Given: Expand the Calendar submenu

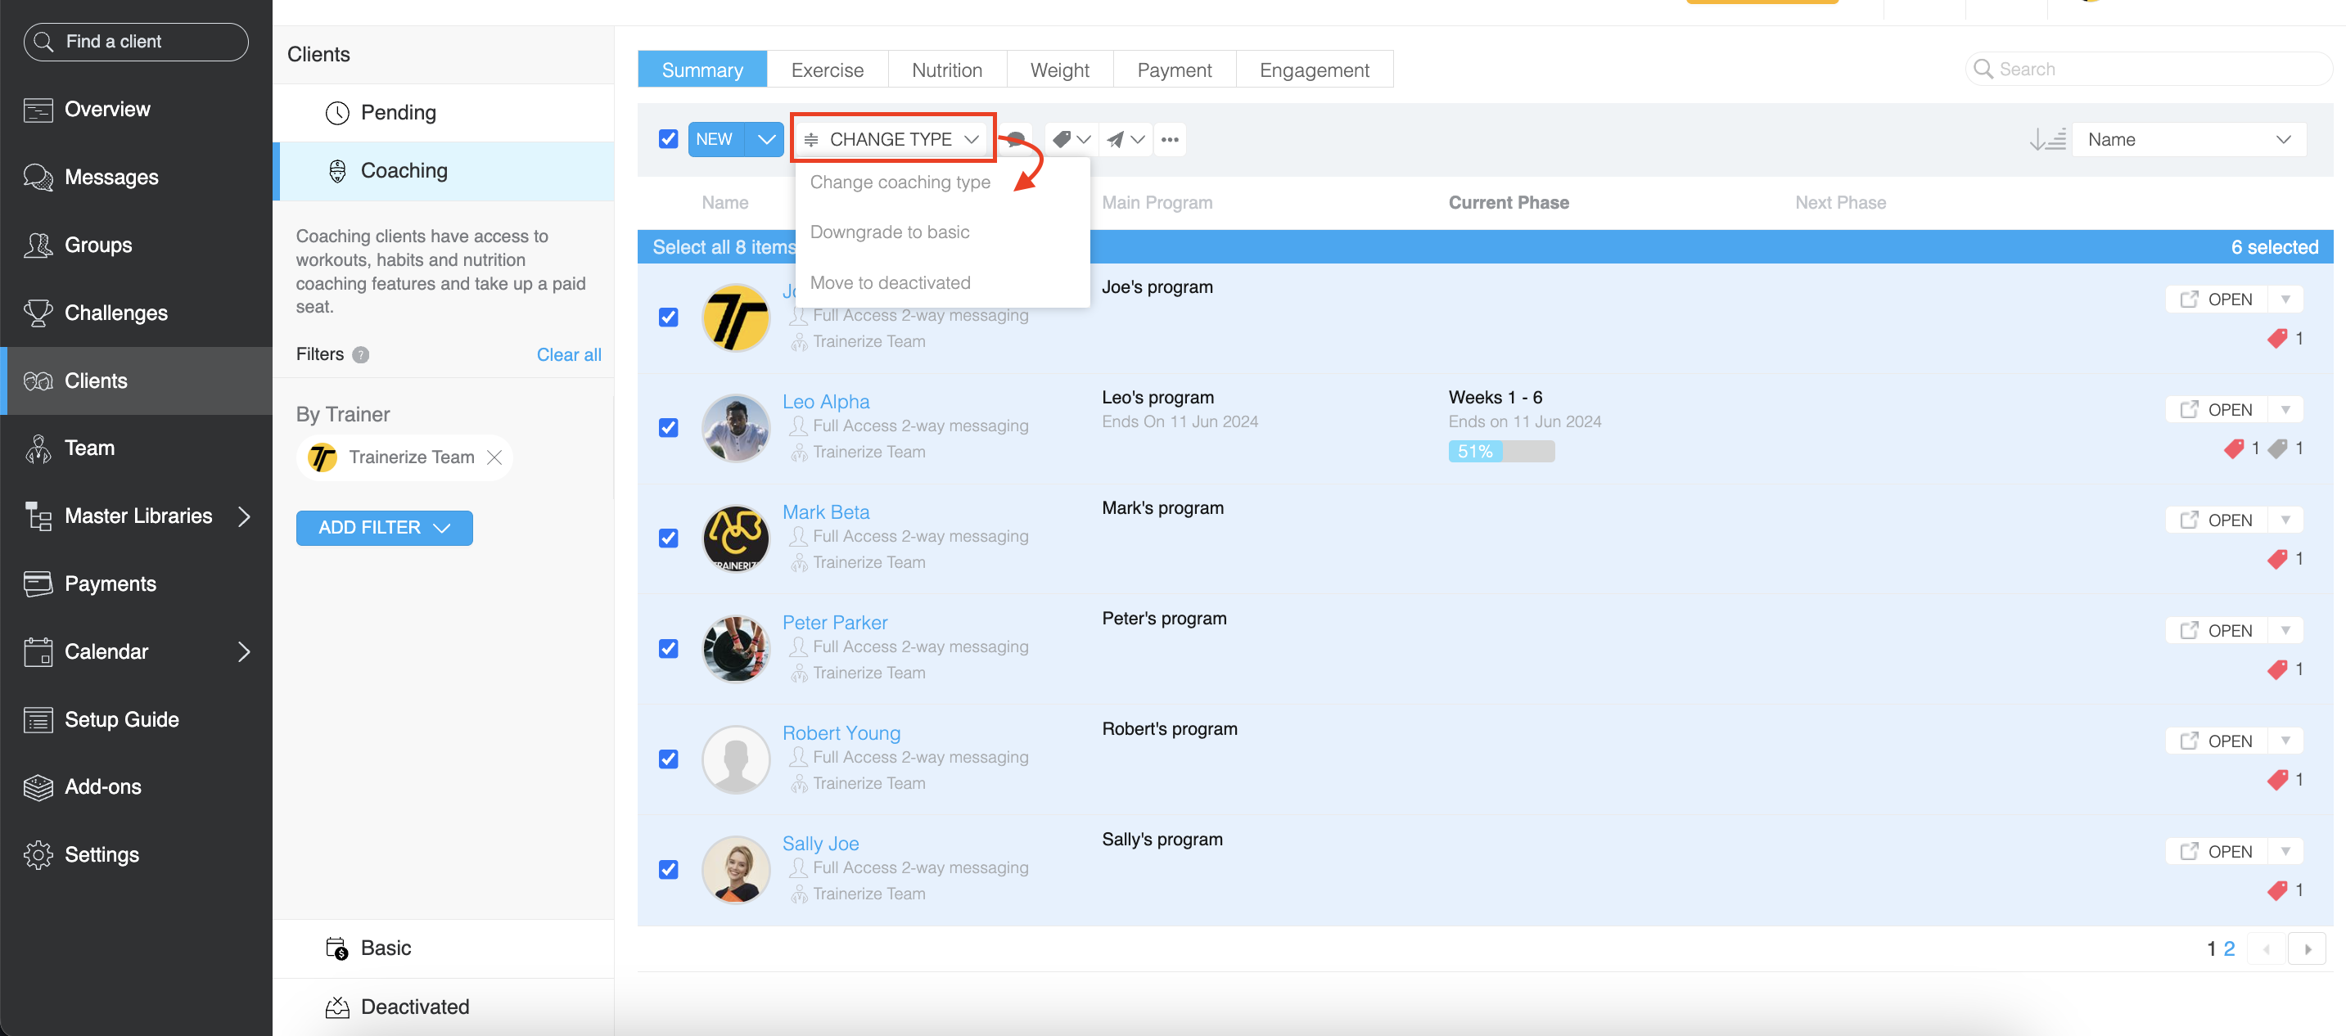Looking at the screenshot, I should tap(244, 652).
